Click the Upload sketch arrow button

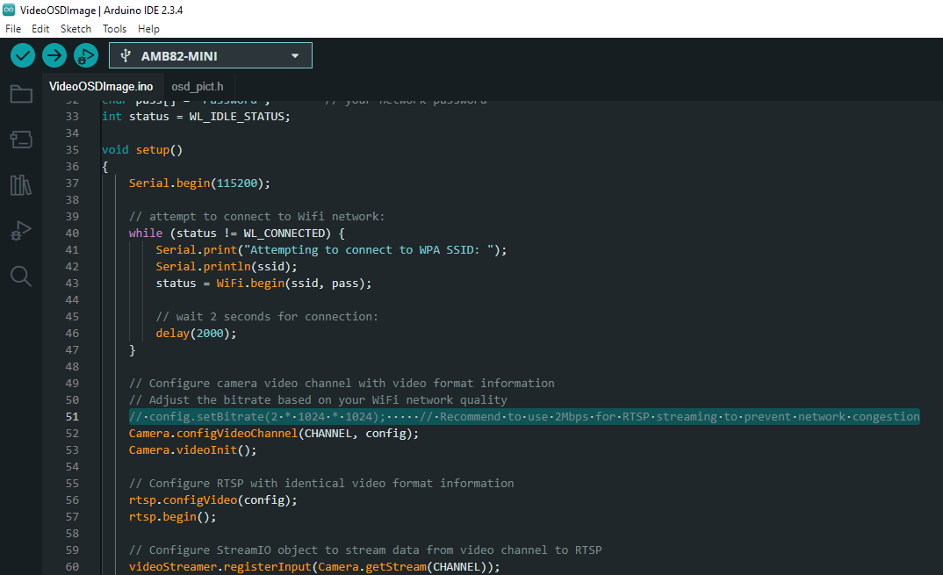point(54,56)
